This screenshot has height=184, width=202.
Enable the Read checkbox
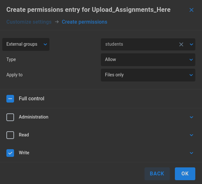pos(10,135)
